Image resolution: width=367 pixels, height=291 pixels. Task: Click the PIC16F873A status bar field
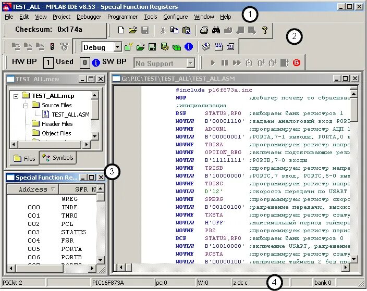(123, 283)
